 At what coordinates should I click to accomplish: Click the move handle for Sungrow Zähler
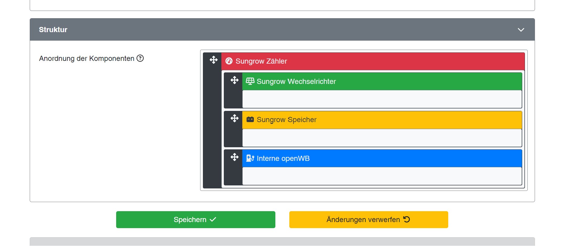214,60
